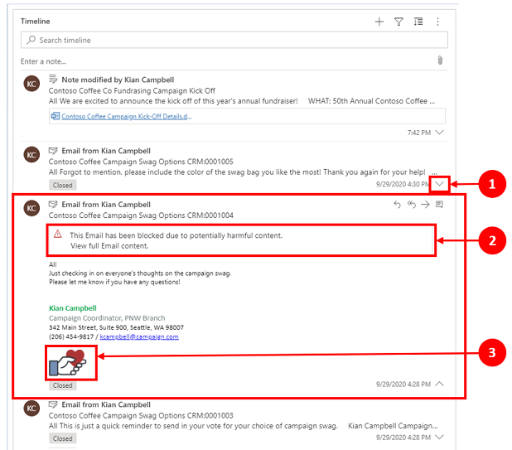Image resolution: width=512 pixels, height=450 pixels.
Task: Open the timeline filter funnel icon
Action: coord(398,22)
